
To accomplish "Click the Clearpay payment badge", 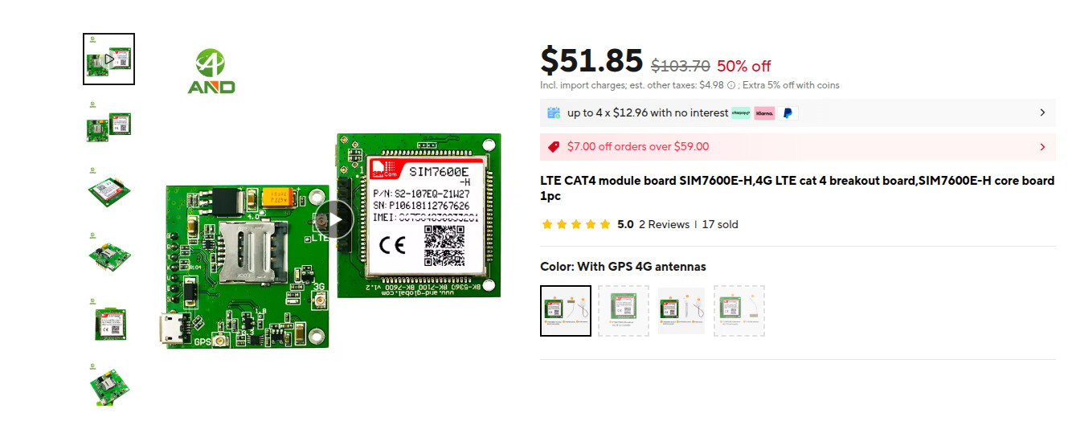I will 741,113.
